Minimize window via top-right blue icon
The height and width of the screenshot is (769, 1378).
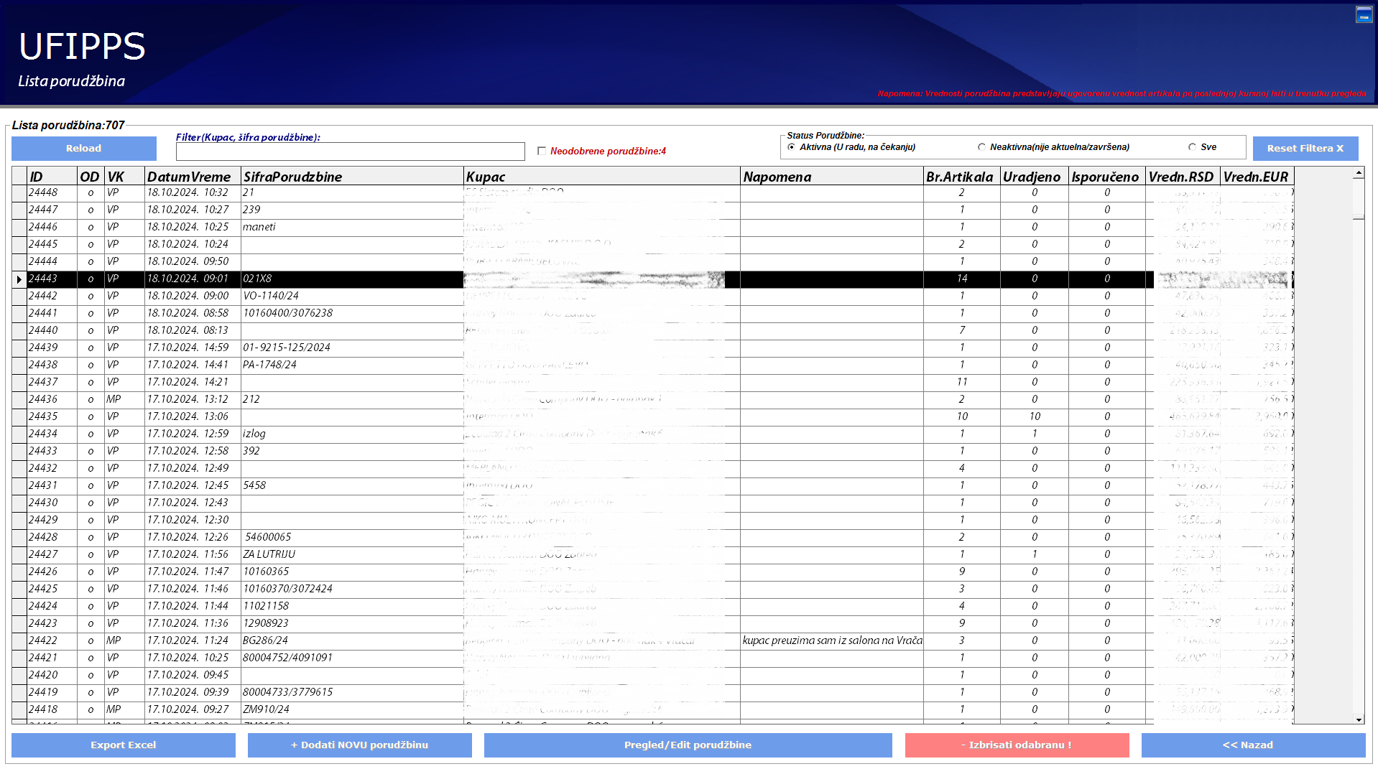tap(1364, 14)
